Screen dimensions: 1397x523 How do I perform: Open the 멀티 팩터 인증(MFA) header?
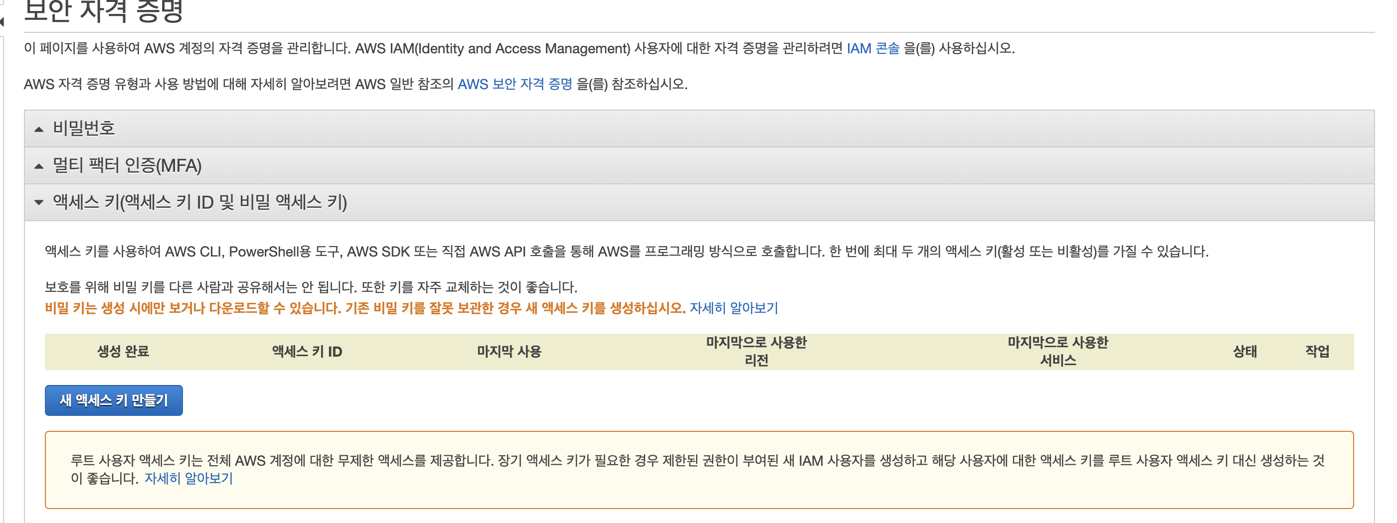coord(699,165)
